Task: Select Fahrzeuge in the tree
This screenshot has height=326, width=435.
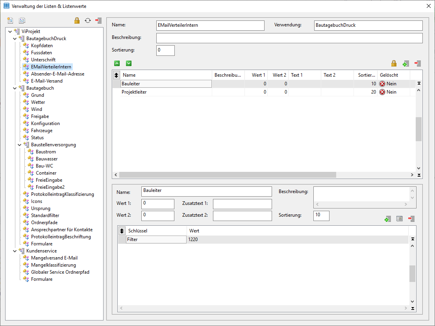Action: (42, 131)
